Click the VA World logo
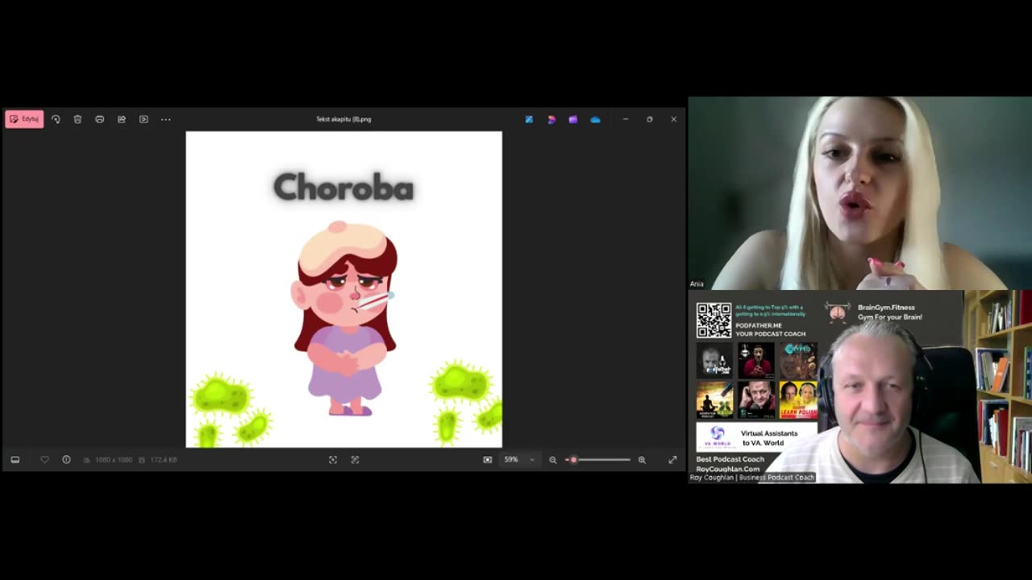Screen dimensions: 1032x580 (x=717, y=437)
